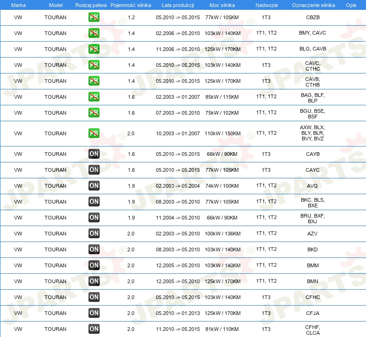Select engine code AZV
The width and height of the screenshot is (366, 337).
pos(312,234)
